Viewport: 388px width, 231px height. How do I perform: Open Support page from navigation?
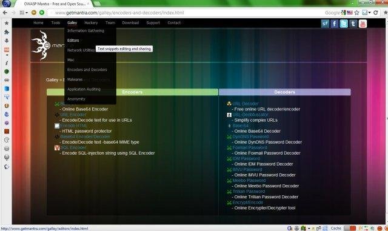point(153,23)
